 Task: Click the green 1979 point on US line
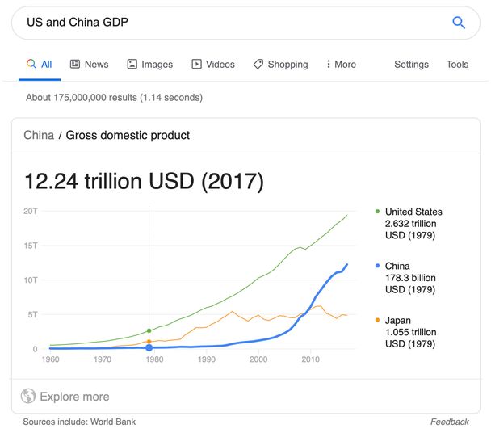(x=149, y=330)
